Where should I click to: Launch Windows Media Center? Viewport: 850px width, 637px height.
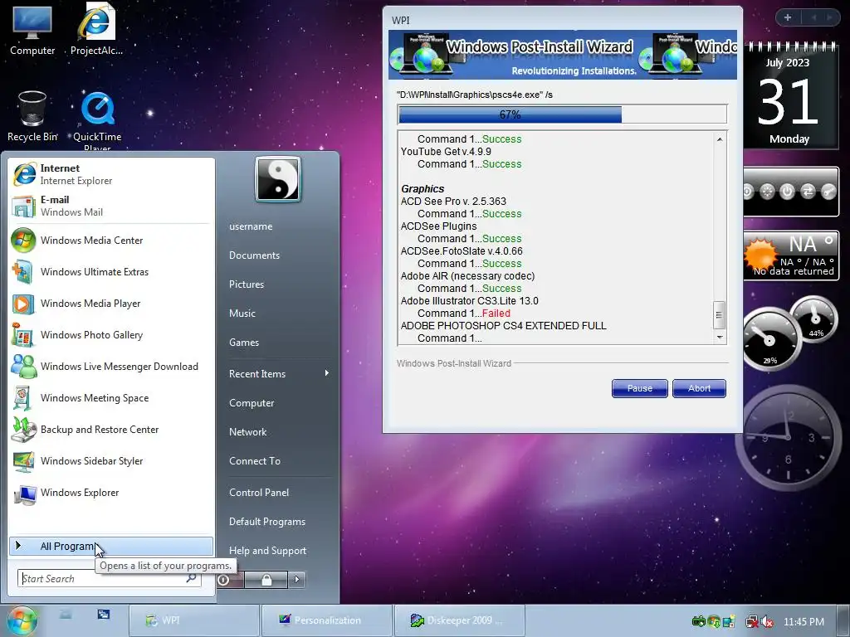[111, 240]
